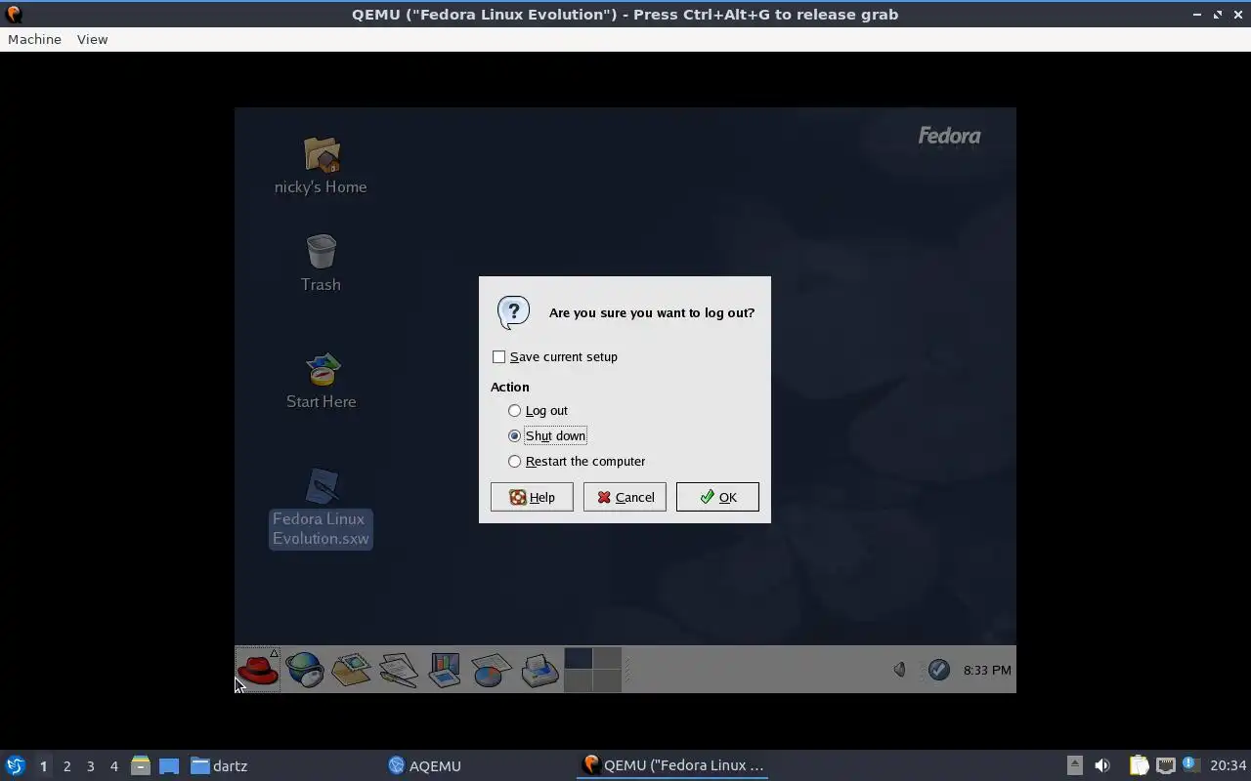Viewport: 1251px width, 781px height.
Task: Open the Red Hat Network checkmark applet
Action: coord(938,670)
